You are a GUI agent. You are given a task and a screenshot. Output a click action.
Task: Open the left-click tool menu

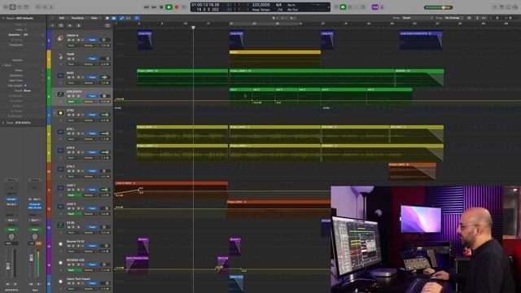click(x=275, y=18)
